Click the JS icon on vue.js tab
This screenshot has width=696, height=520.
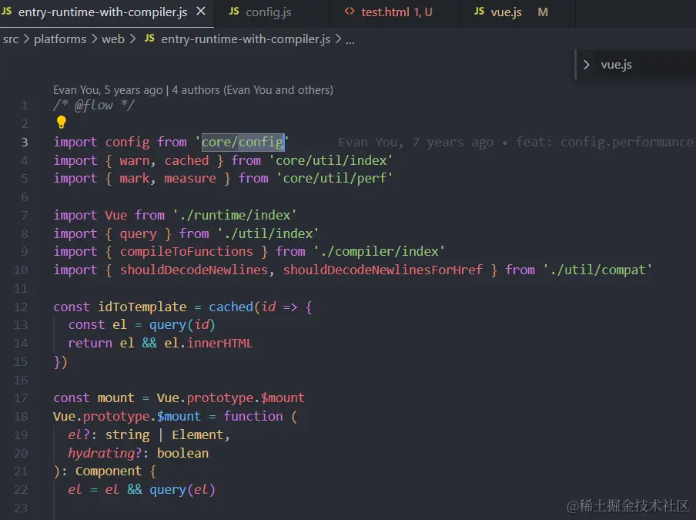coord(480,11)
